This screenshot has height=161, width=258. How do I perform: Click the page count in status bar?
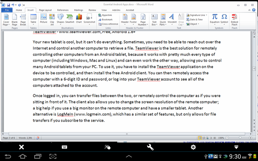click(x=9, y=138)
